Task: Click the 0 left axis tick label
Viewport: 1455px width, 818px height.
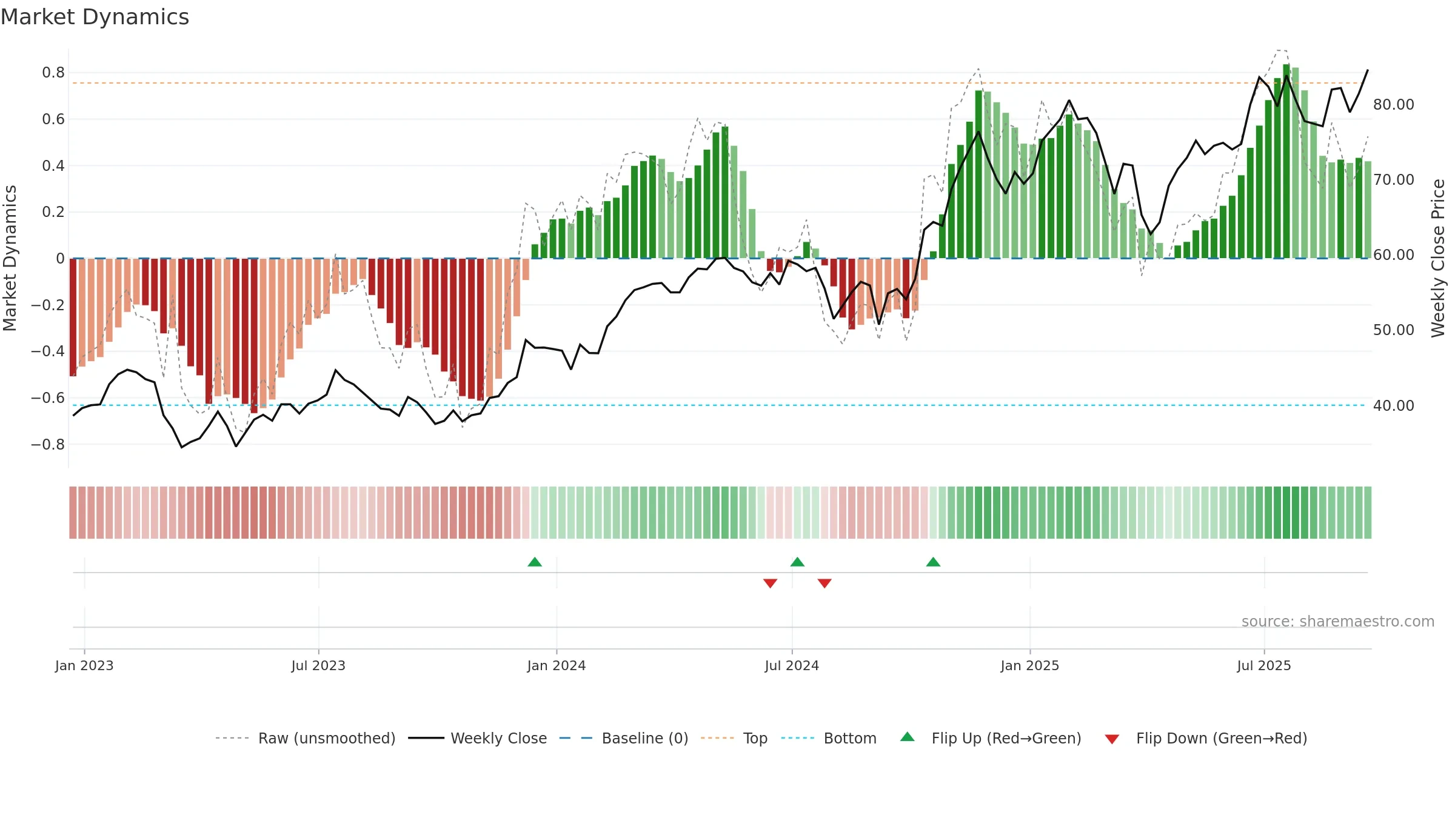Action: coord(60,259)
